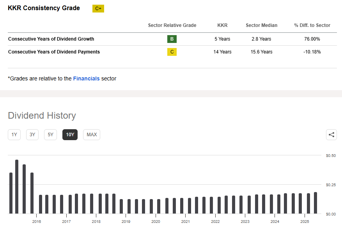Open the Financials sector link
The height and width of the screenshot is (235, 342).
click(86, 78)
